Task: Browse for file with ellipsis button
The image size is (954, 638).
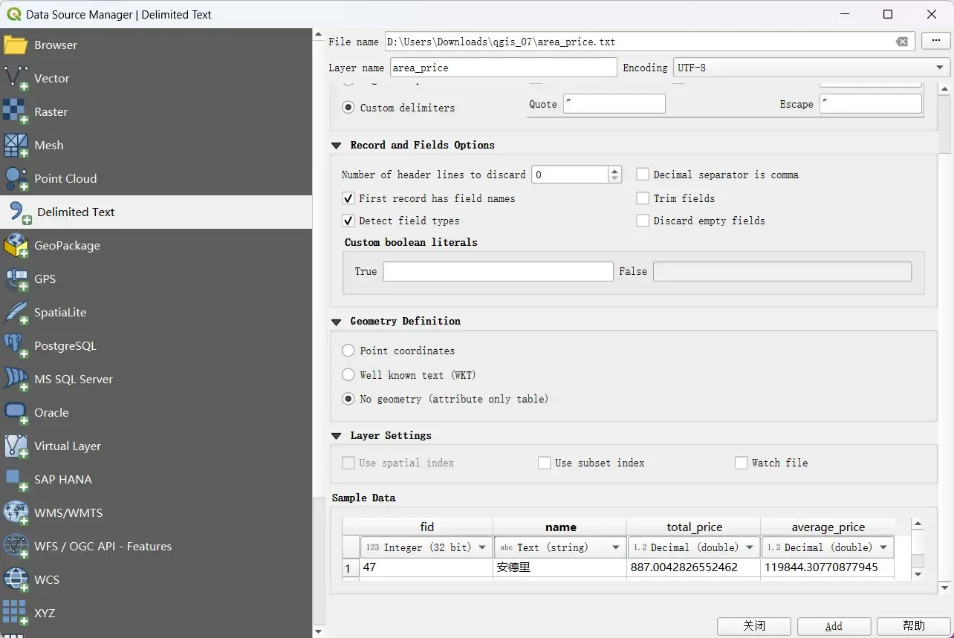Action: point(935,42)
